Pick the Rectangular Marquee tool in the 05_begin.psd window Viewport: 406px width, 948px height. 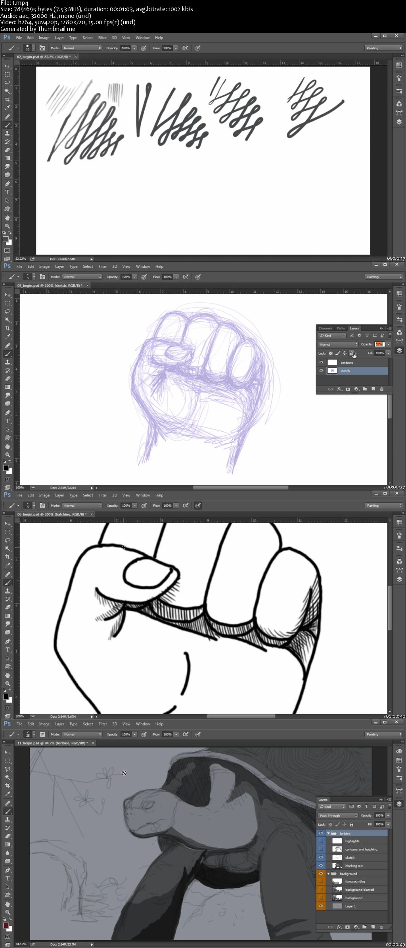7,303
